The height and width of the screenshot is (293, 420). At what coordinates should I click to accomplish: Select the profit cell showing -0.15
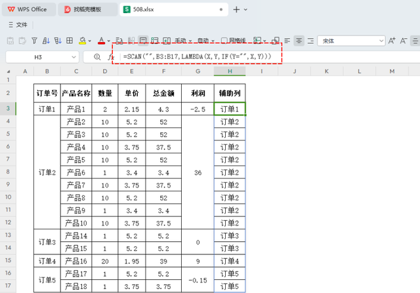tap(198, 280)
